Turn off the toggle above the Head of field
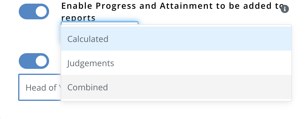Screen dimensions: 306x119 coord(34,61)
